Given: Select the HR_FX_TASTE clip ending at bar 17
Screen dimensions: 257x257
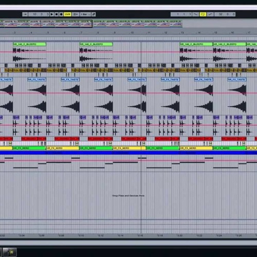Looking at the screenshot, I should [237, 80].
